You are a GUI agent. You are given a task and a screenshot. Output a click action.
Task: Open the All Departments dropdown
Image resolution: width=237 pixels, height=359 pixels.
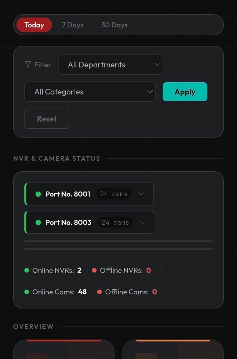(x=110, y=65)
